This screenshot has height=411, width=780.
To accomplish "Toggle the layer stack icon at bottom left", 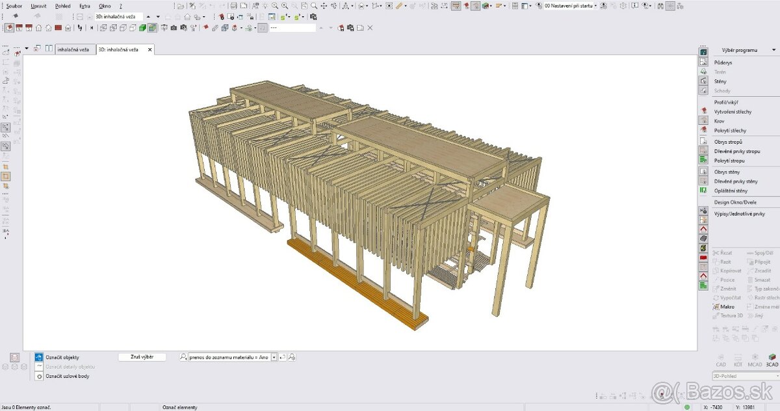I will tap(15, 357).
